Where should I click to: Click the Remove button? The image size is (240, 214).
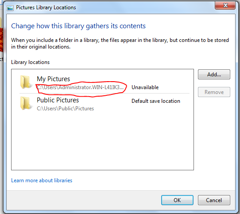[x=214, y=92]
